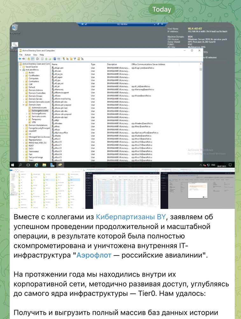The height and width of the screenshot is (319, 241).
Task: Expand the Saved Queries tree node
Action: coord(20,67)
